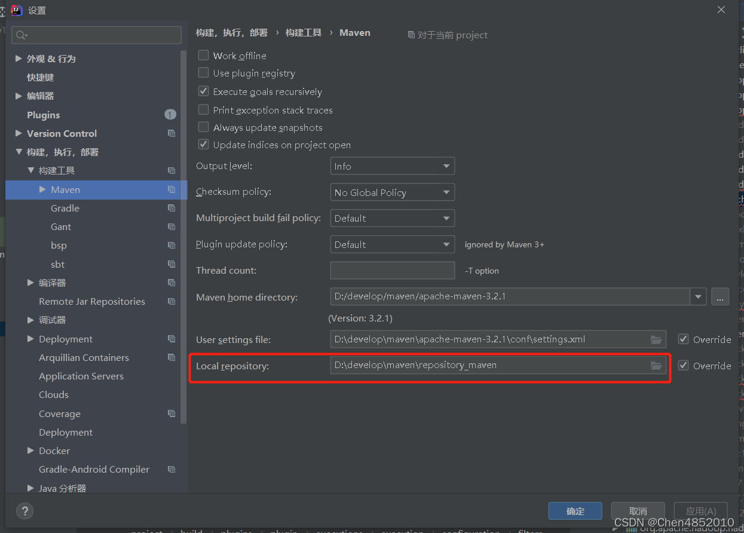This screenshot has width=744, height=533.
Task: Open the Checksum policy dropdown
Action: (x=393, y=192)
